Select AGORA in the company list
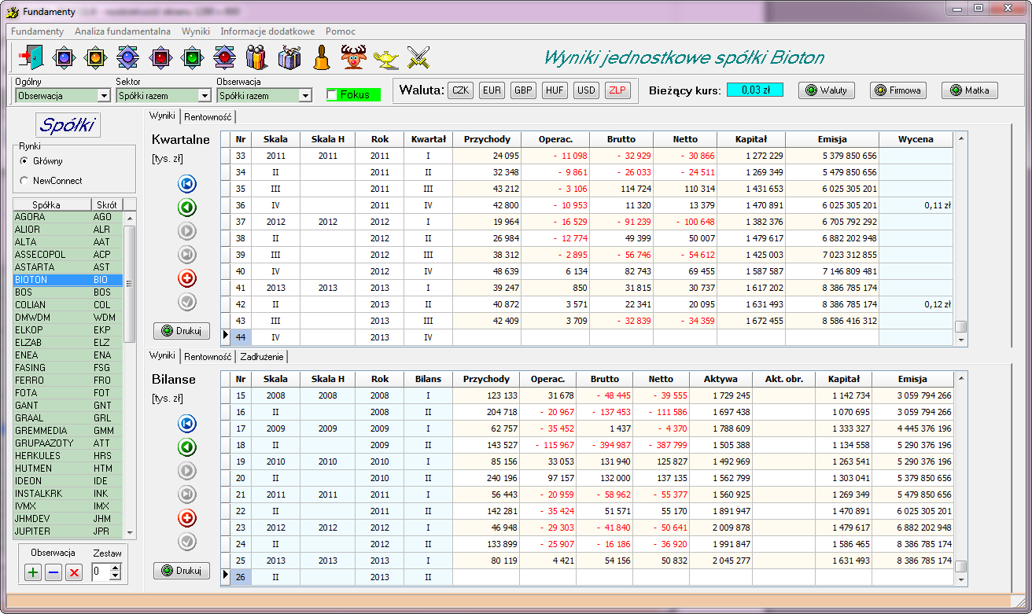This screenshot has height=614, width=1032. pos(68,217)
